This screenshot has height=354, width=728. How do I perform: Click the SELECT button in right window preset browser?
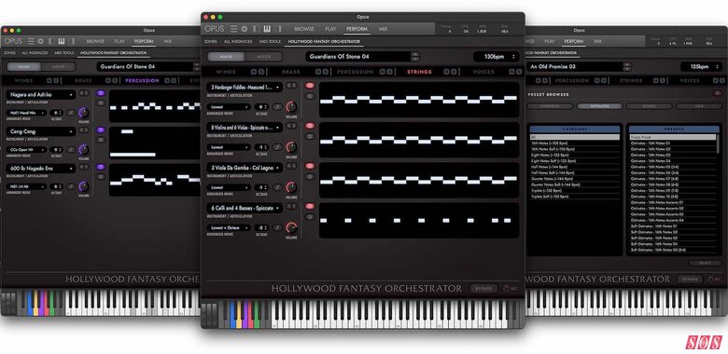(x=705, y=264)
